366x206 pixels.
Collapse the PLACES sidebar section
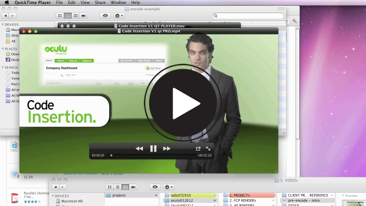point(3,49)
